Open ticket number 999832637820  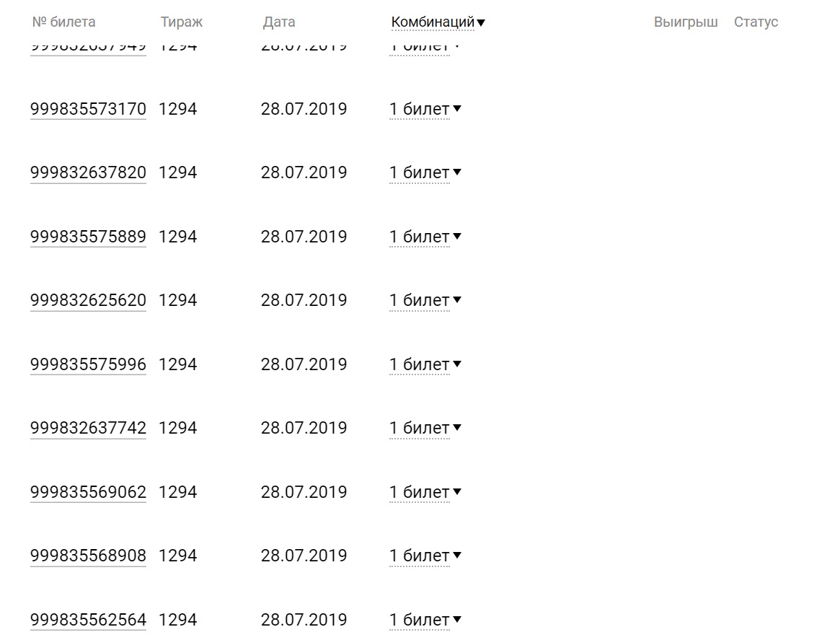[88, 173]
